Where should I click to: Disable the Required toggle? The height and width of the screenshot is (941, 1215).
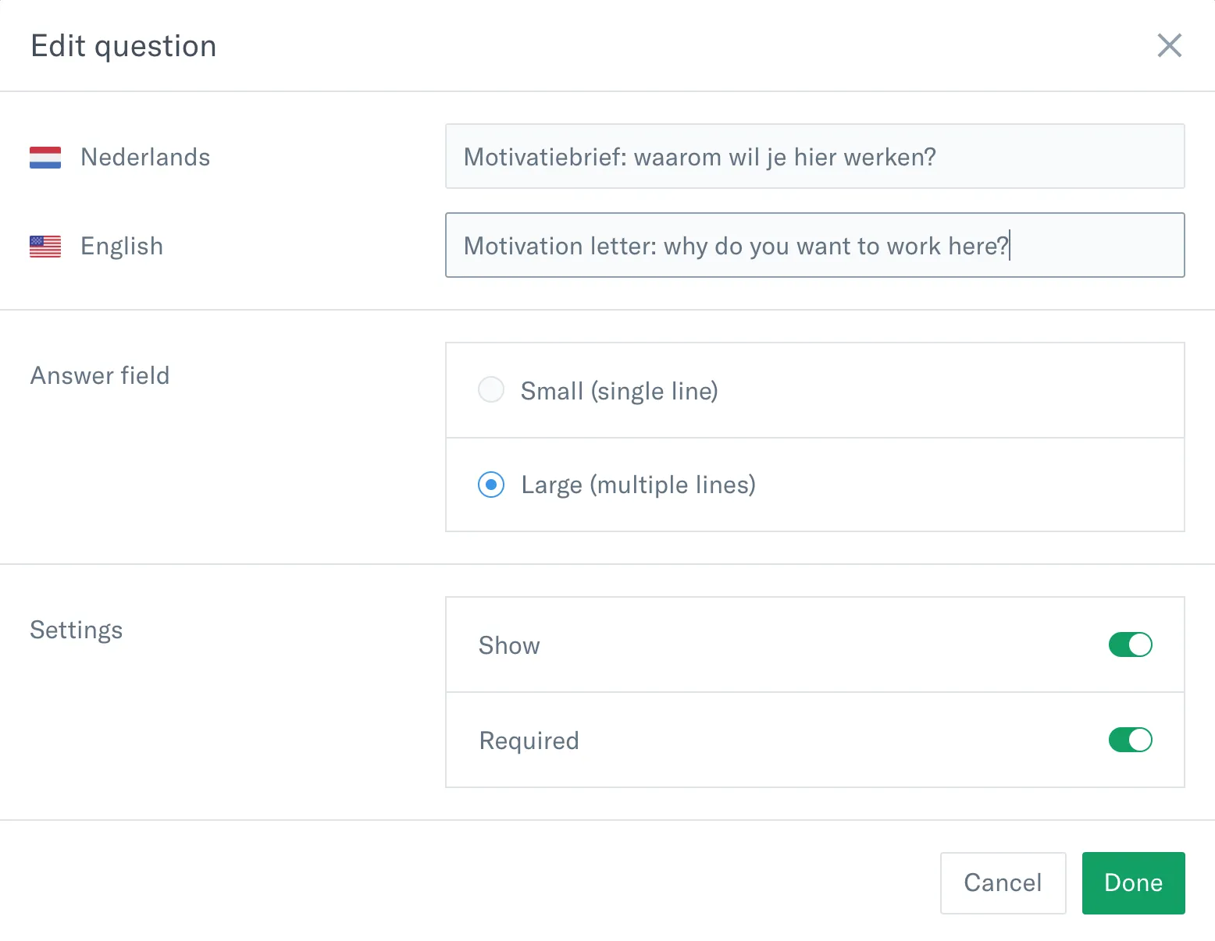(1130, 740)
